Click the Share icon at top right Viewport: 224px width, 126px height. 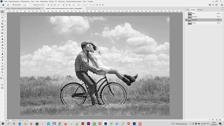(x=222, y=5)
